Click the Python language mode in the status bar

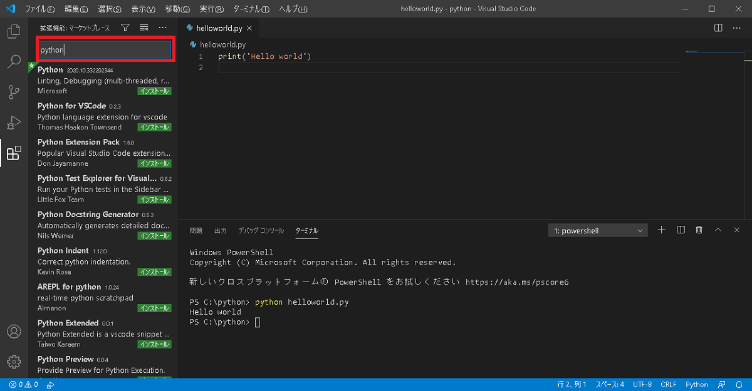(x=696, y=384)
